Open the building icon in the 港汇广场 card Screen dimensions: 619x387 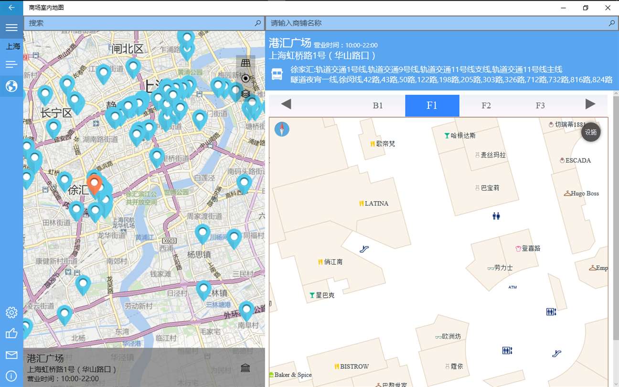click(245, 368)
